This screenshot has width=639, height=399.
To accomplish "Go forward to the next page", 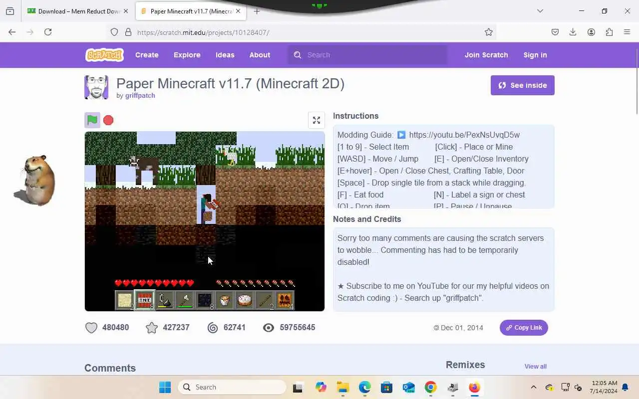I will pyautogui.click(x=30, y=32).
